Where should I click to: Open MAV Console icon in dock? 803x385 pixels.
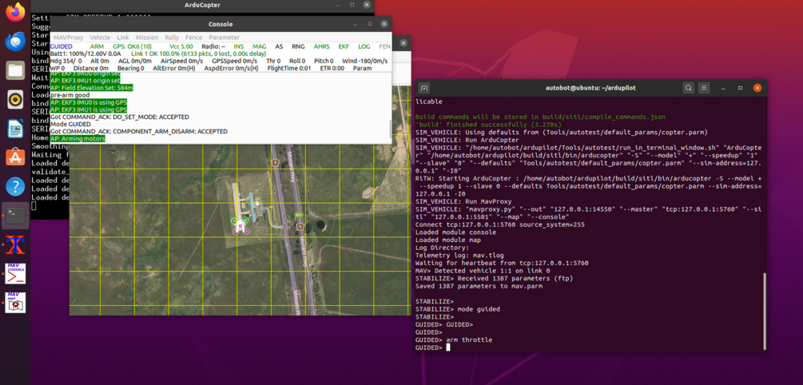(15, 273)
